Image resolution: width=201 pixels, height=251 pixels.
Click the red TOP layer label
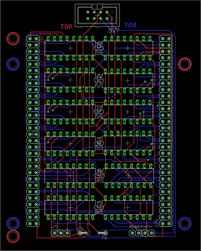click(x=66, y=27)
